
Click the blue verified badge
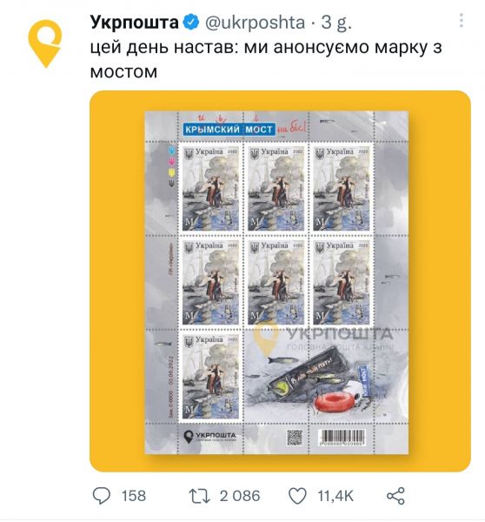(x=191, y=23)
